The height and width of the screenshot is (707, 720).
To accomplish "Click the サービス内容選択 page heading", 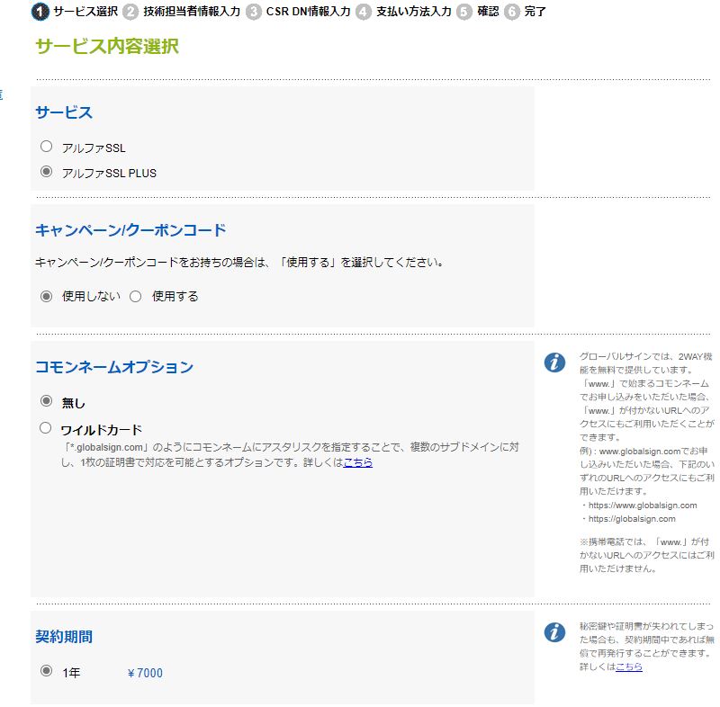I will point(107,46).
